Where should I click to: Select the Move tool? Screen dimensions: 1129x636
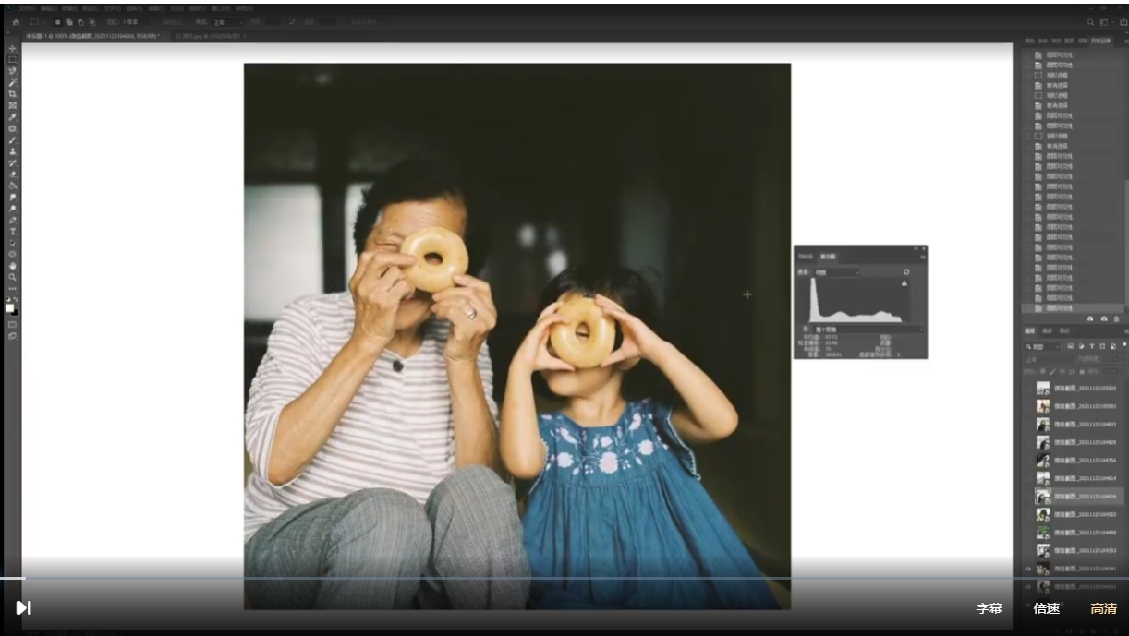click(x=12, y=48)
